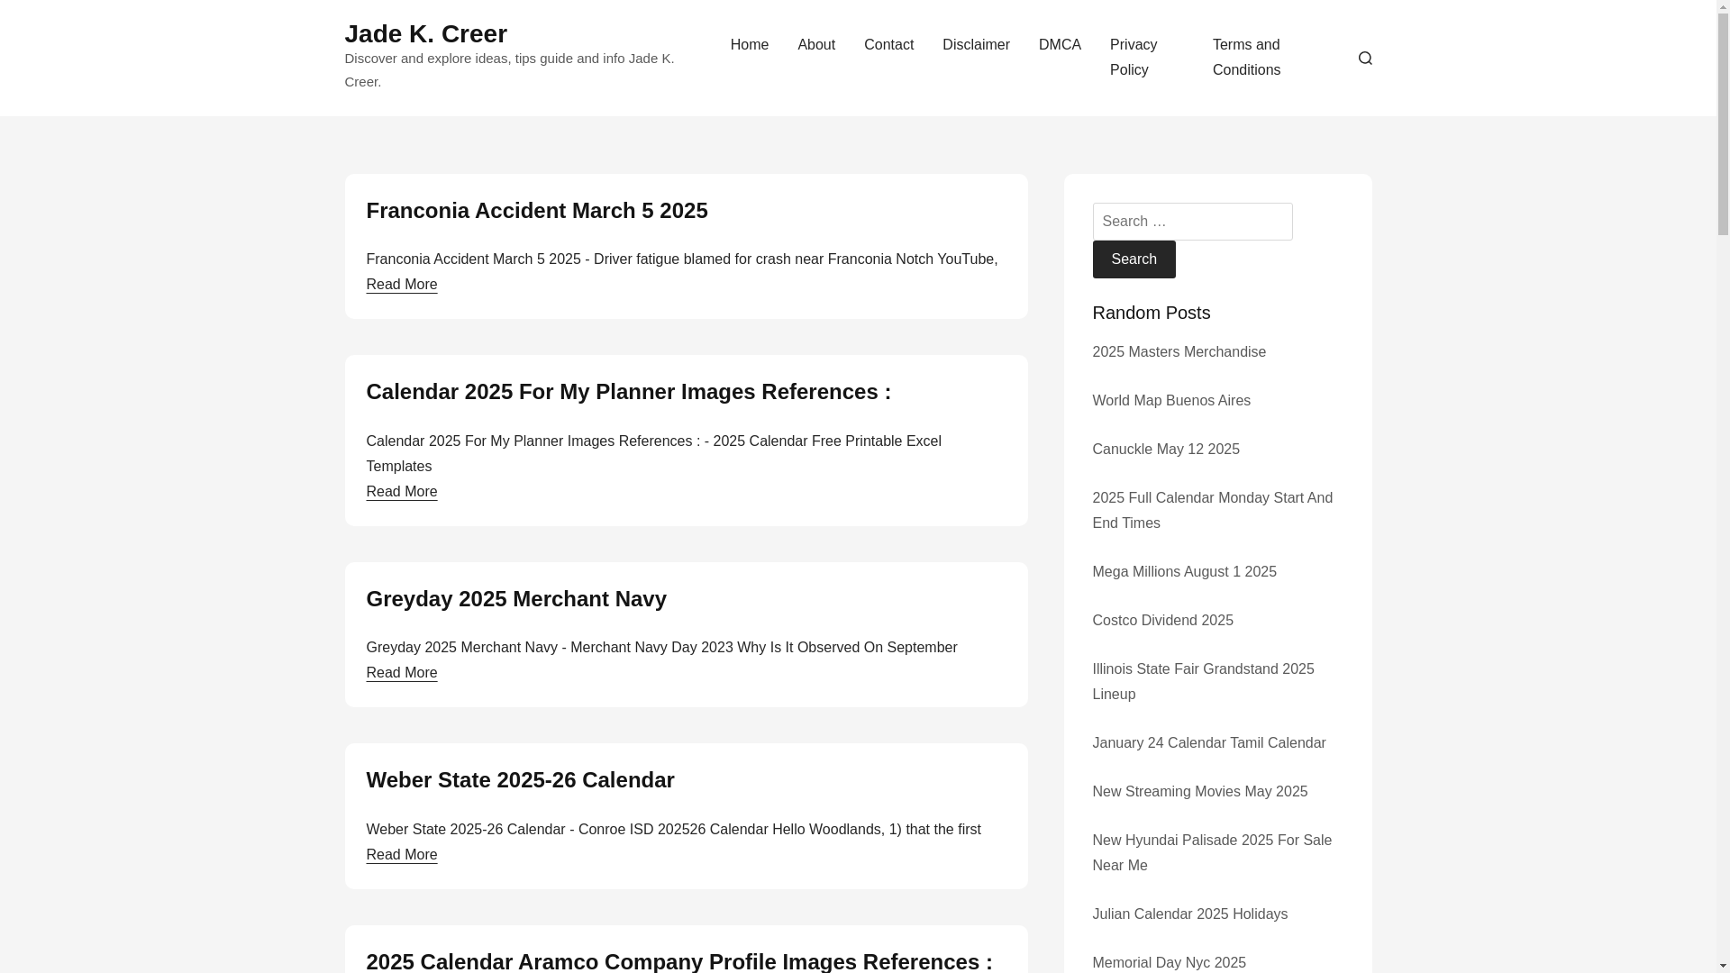Open the Home menu item

point(749,45)
